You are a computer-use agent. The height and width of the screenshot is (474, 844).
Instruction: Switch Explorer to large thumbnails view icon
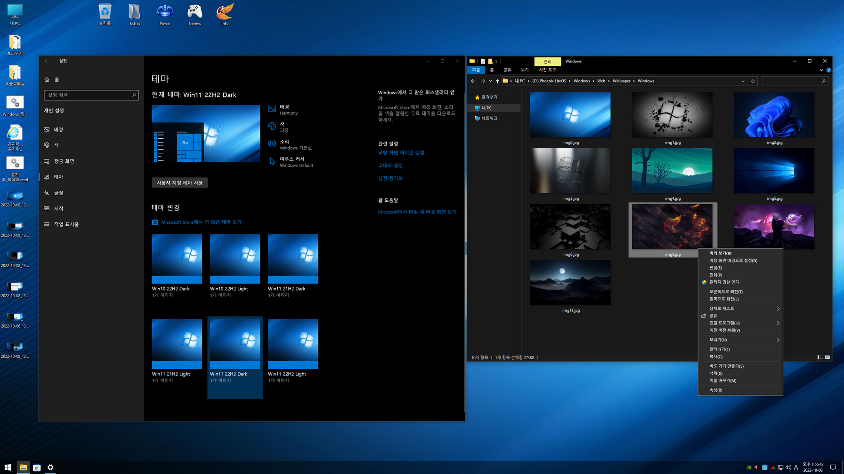tap(828, 357)
